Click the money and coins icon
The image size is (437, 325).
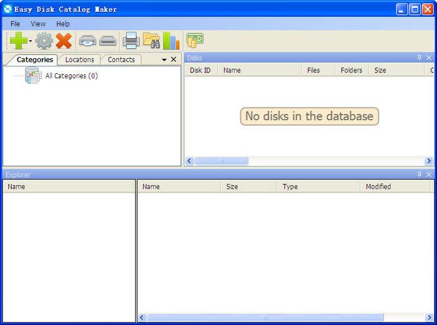pos(195,40)
